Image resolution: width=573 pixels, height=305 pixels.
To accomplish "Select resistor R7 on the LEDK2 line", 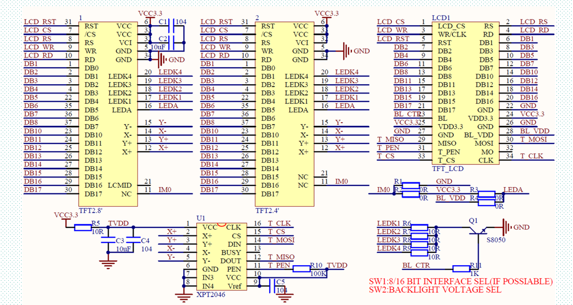I will (x=419, y=235).
